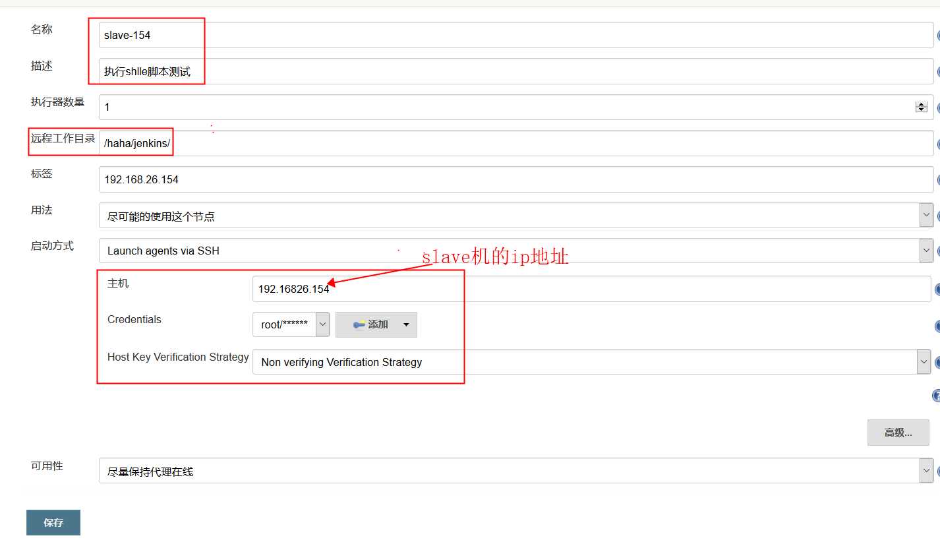Click help icon next to 可用性 dropdown
The image size is (940, 546).
(x=938, y=471)
